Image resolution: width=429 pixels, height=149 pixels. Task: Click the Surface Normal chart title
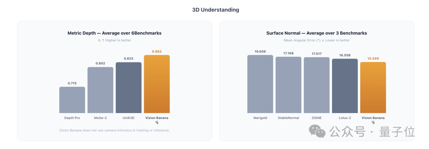click(317, 33)
